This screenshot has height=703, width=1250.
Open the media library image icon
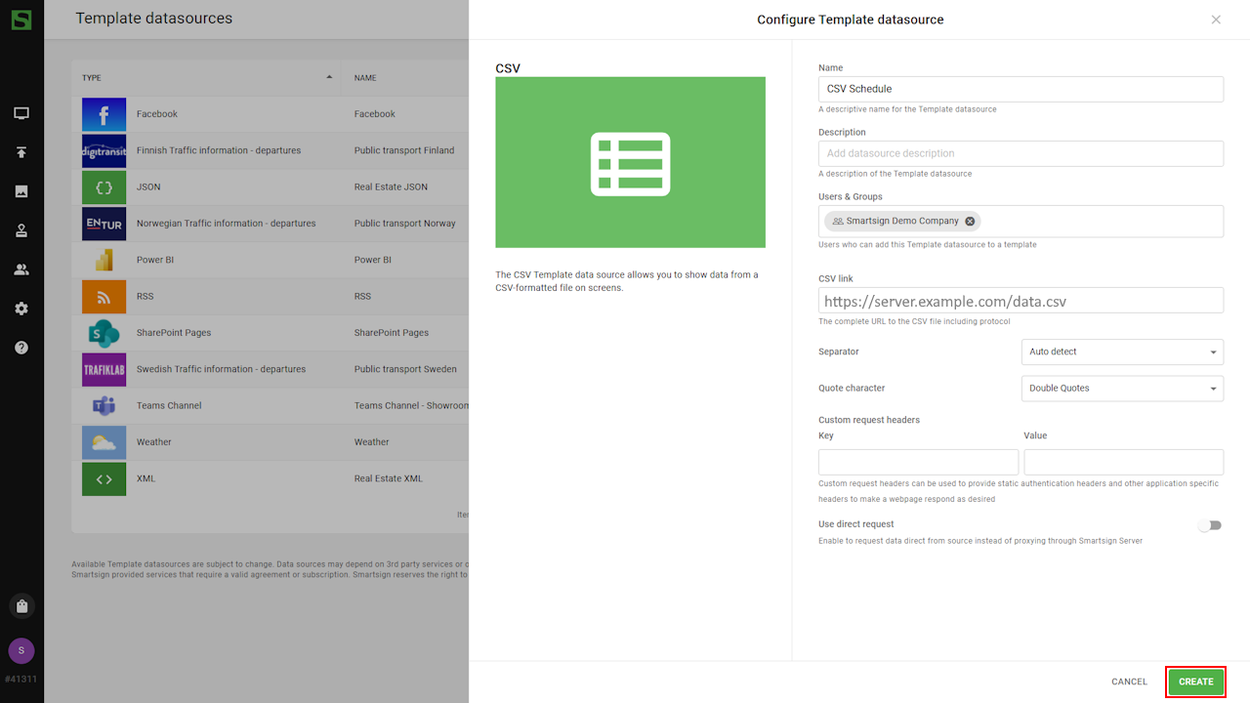[21, 191]
